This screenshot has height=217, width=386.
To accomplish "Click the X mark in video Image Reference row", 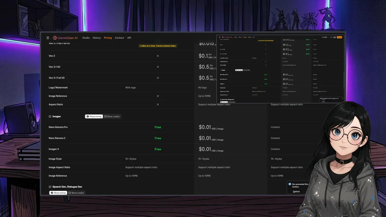I will [x=158, y=96].
